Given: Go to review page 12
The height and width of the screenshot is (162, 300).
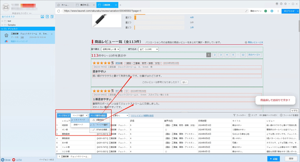Looking at the screenshot, I should coord(243,55).
